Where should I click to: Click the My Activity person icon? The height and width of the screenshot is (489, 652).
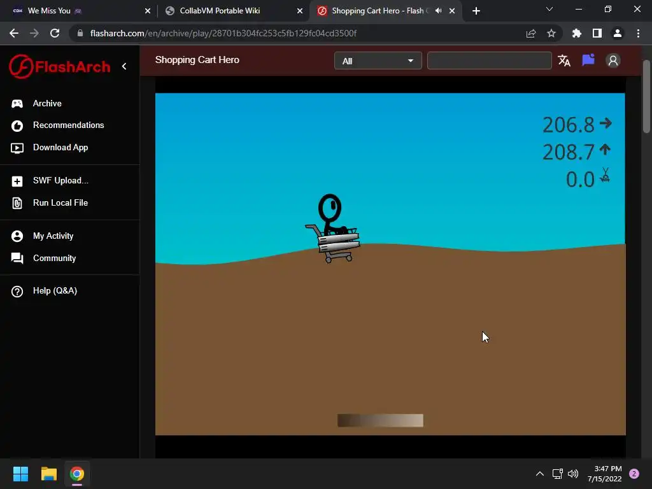coord(17,236)
